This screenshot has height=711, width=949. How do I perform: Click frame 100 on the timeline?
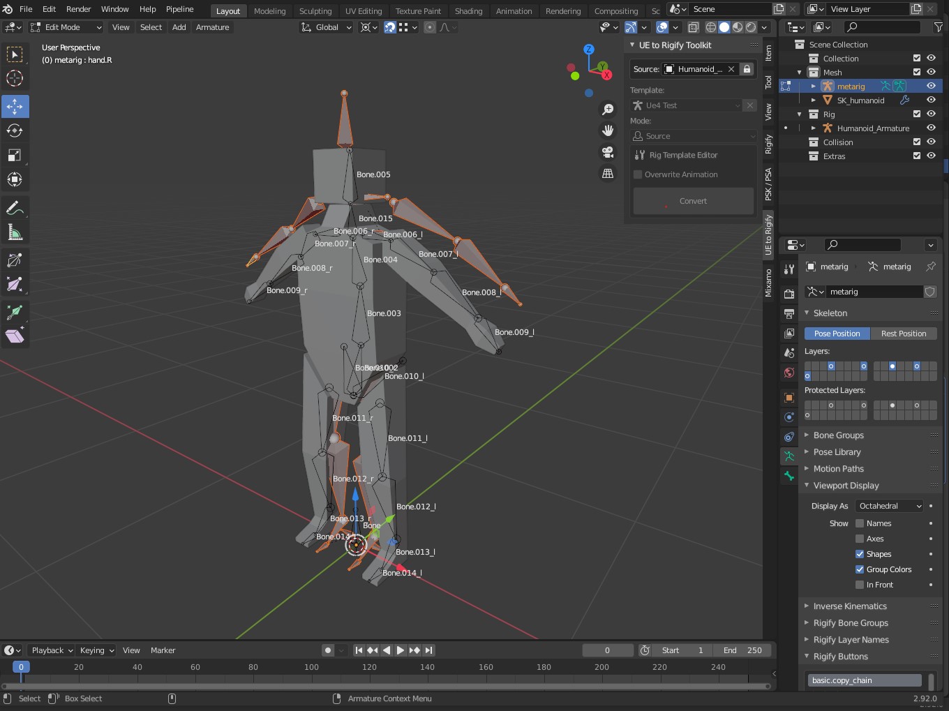[x=311, y=667]
